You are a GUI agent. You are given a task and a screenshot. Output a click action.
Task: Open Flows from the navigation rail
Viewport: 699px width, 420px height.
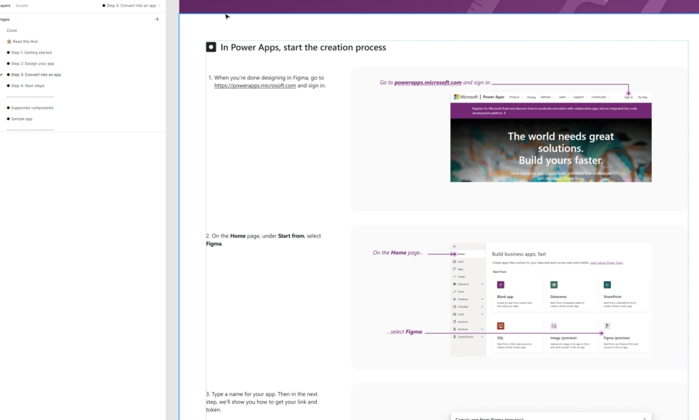coord(461,292)
